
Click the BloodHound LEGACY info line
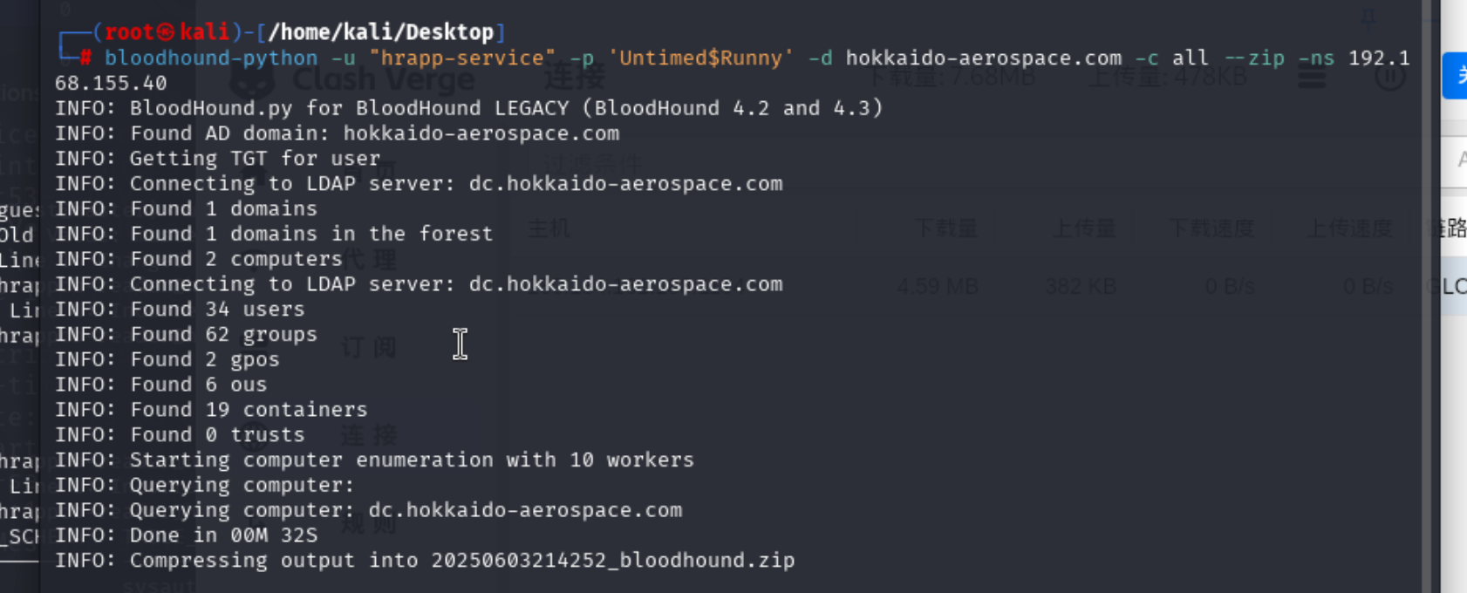pyautogui.click(x=469, y=108)
